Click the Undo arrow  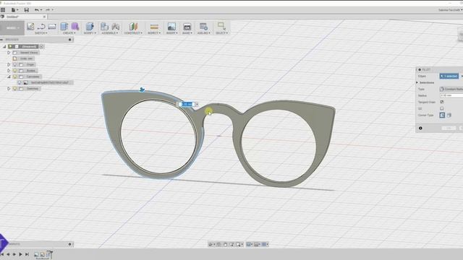[37, 9]
